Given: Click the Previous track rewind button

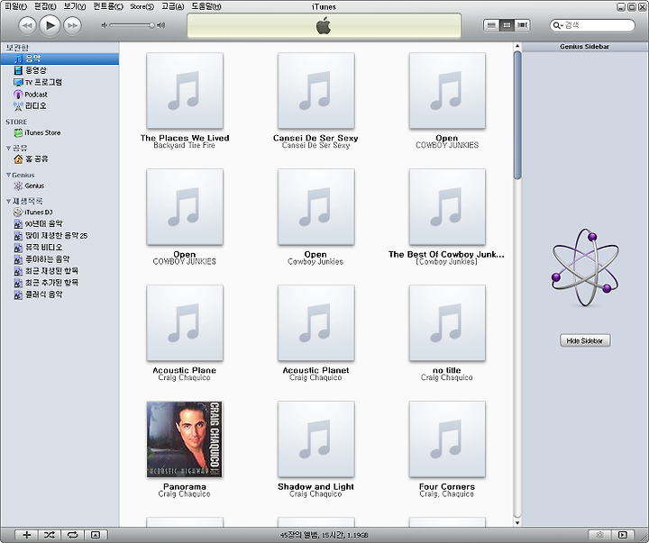Looking at the screenshot, I should coord(27,25).
